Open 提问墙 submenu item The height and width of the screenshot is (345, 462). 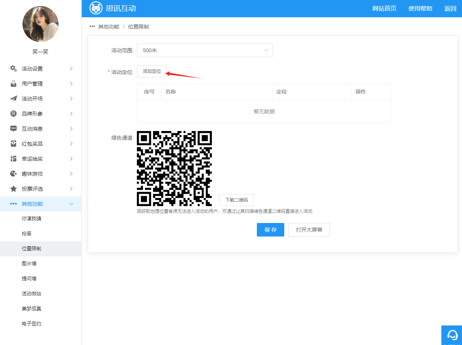click(x=40, y=279)
